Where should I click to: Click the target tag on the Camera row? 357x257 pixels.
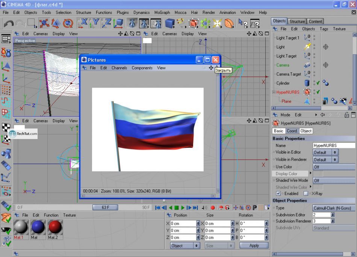(x=325, y=65)
